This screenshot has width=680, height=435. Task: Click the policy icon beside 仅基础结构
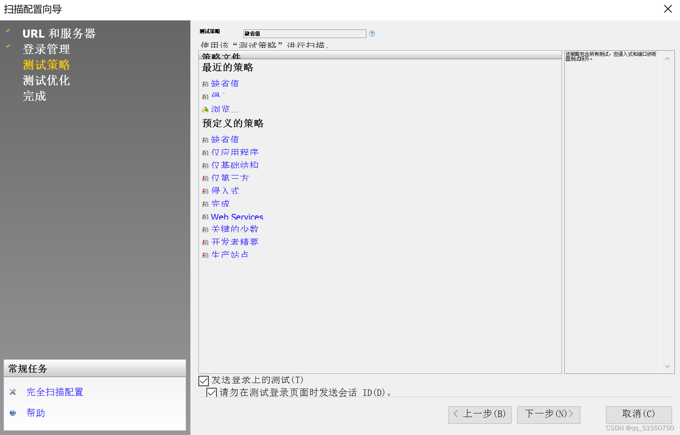205,166
